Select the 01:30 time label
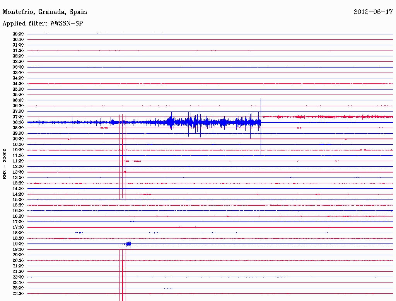This screenshot has height=301, width=396. click(x=18, y=51)
